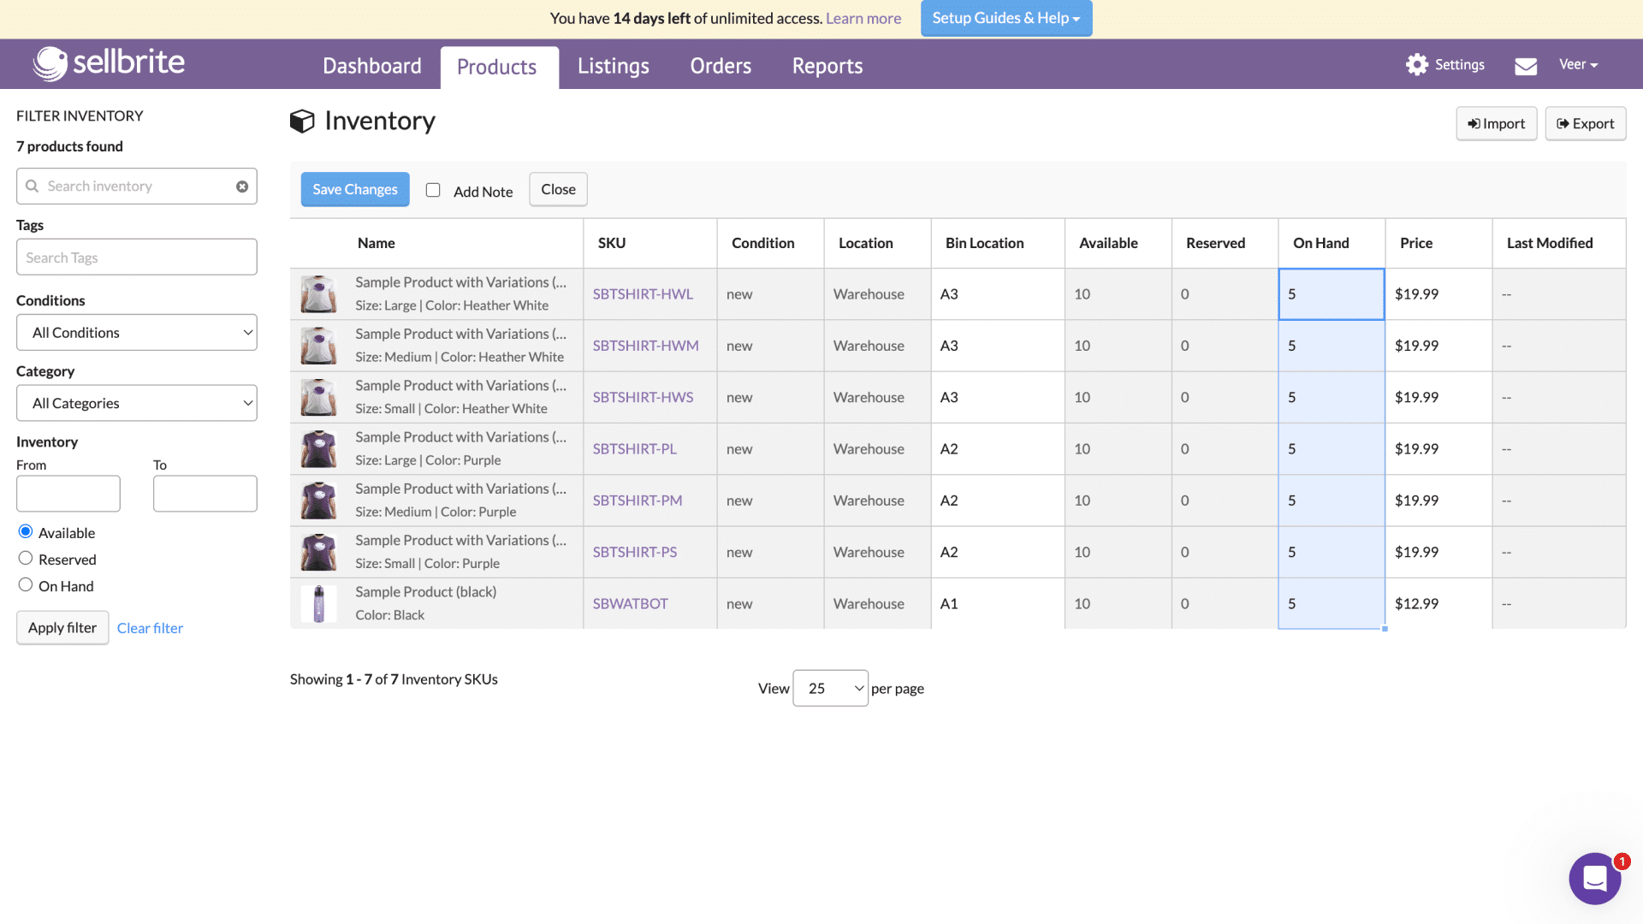This screenshot has width=1643, height=924.
Task: Switch to the Orders tab
Action: [x=721, y=66]
